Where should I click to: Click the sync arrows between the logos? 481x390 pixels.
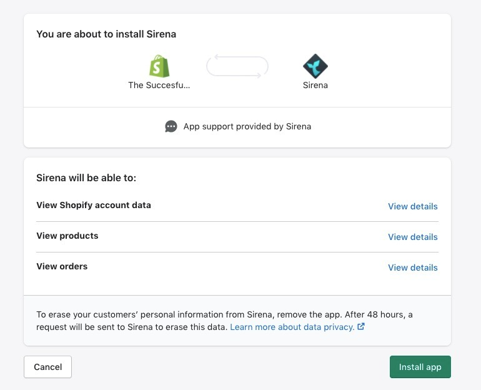(x=237, y=67)
